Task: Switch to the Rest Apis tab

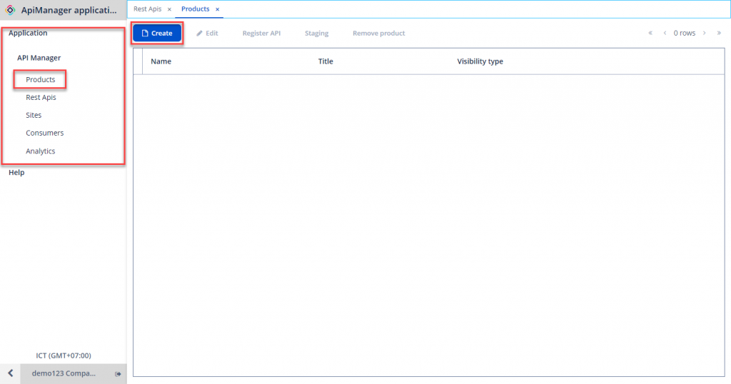Action: 147,9
